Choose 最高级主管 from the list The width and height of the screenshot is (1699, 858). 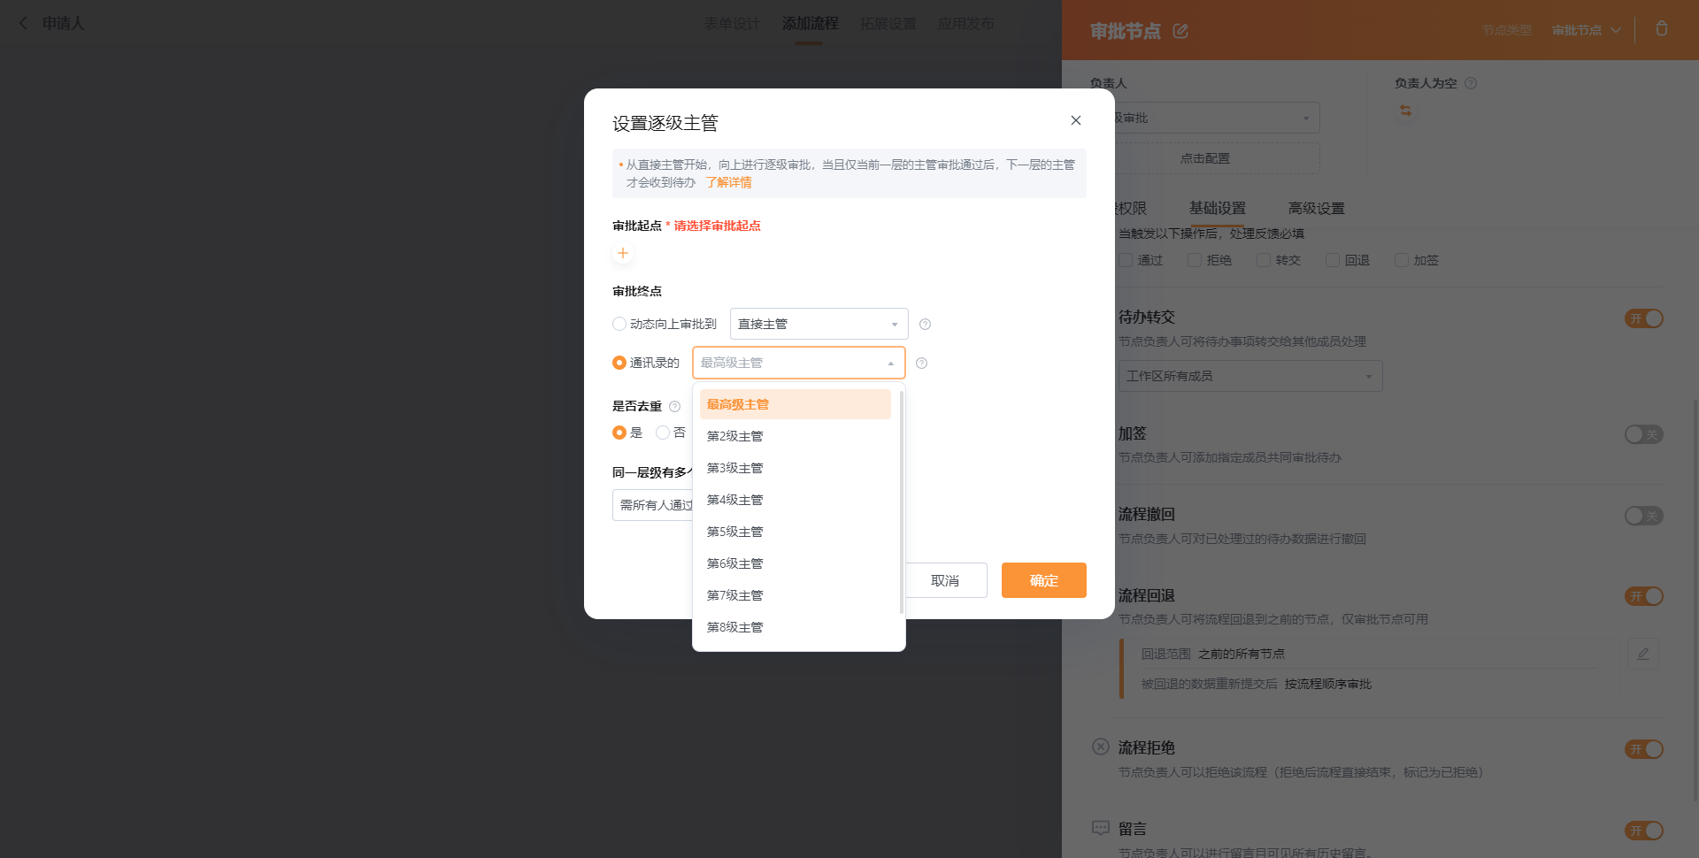click(x=796, y=404)
